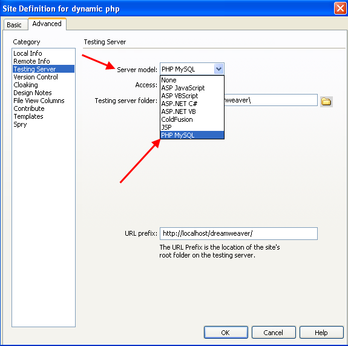Choose None in server model list
Screen dimensions: 348x346
coord(192,80)
